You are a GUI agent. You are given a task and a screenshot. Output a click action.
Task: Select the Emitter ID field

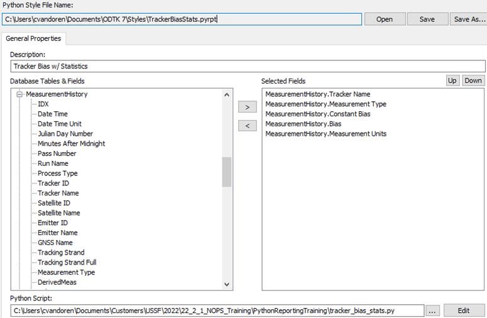click(x=53, y=223)
